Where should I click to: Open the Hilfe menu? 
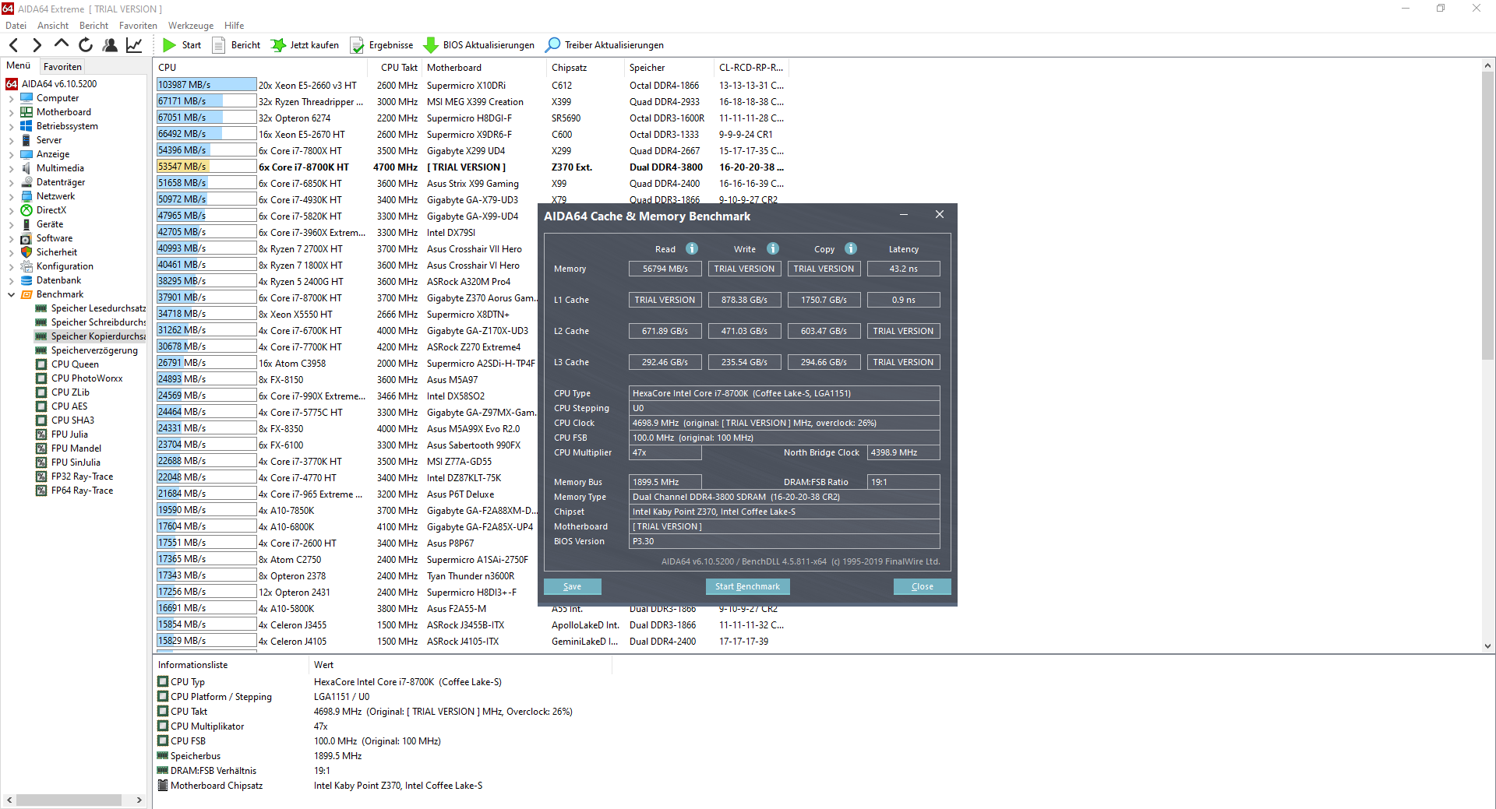pyautogui.click(x=234, y=26)
